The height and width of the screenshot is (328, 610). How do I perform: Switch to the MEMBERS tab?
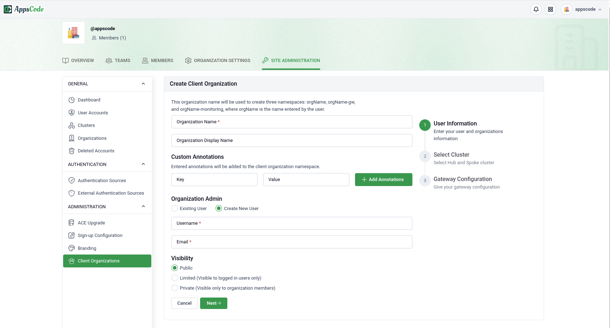[x=157, y=61]
